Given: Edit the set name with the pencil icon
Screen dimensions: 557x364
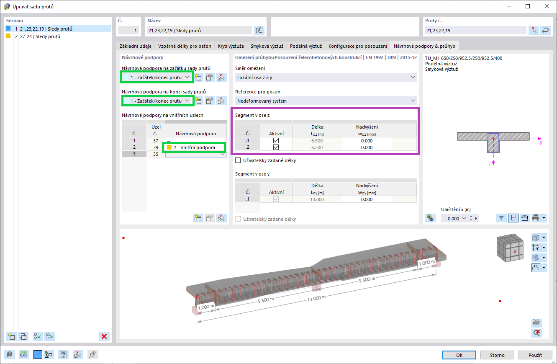Looking at the screenshot, I should [259, 30].
